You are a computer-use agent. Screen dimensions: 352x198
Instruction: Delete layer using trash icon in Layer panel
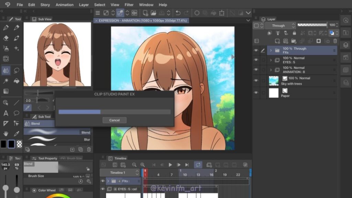tap(335, 41)
